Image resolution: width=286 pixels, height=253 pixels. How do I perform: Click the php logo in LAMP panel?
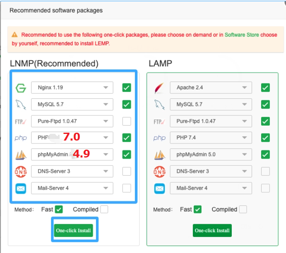[x=160, y=138]
